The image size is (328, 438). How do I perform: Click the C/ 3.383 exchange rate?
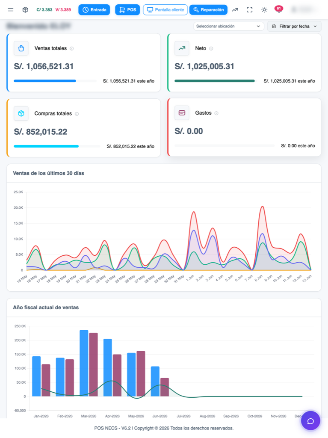click(44, 10)
